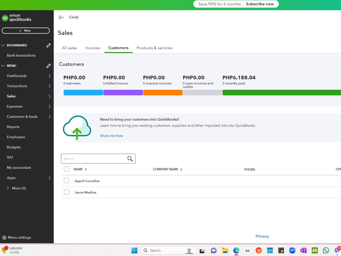Open the Privacy link
This screenshot has width=341, height=256.
(262, 236)
